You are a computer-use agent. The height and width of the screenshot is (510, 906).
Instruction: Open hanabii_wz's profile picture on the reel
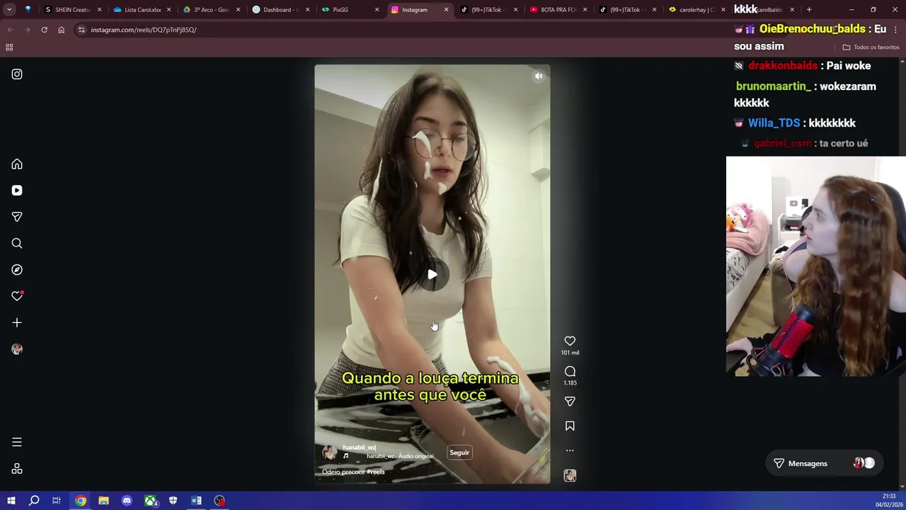(x=329, y=453)
